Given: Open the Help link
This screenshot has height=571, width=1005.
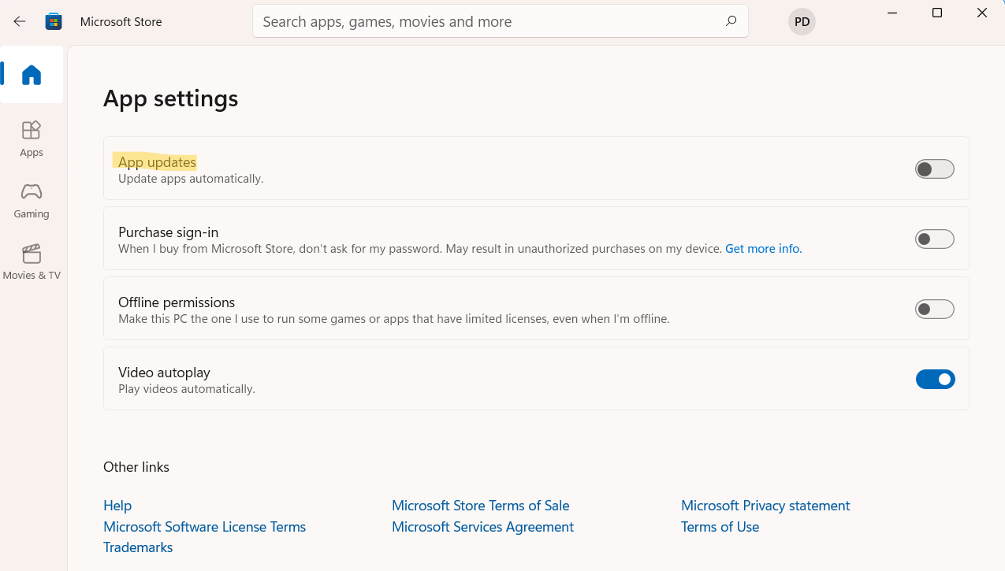Looking at the screenshot, I should coord(117,506).
